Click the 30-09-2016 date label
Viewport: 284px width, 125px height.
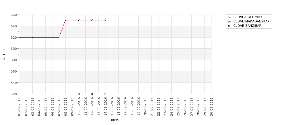click(x=211, y=107)
